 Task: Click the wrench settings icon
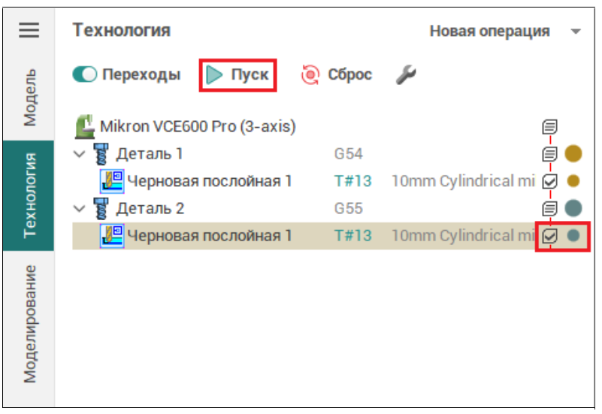point(406,74)
